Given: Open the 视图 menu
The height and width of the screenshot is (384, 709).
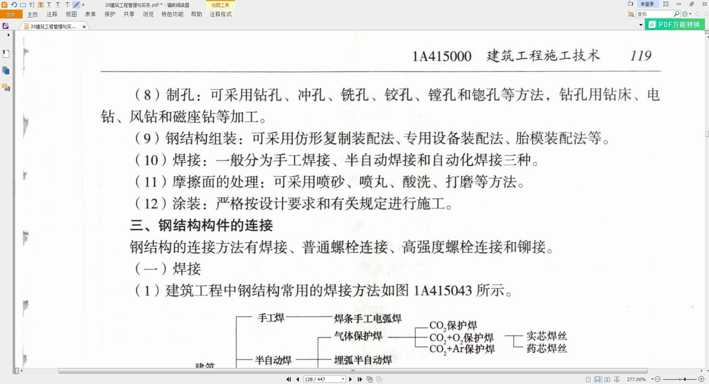Looking at the screenshot, I should (71, 14).
